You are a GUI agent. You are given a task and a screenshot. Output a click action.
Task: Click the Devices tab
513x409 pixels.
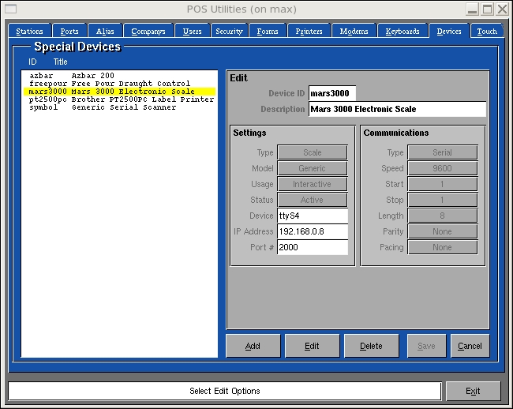click(x=449, y=32)
